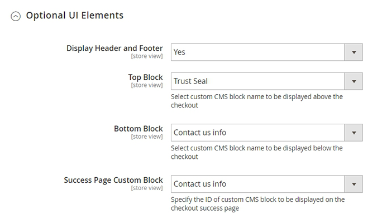
Task: Click the store view scope under Top Block
Action: 147,85
